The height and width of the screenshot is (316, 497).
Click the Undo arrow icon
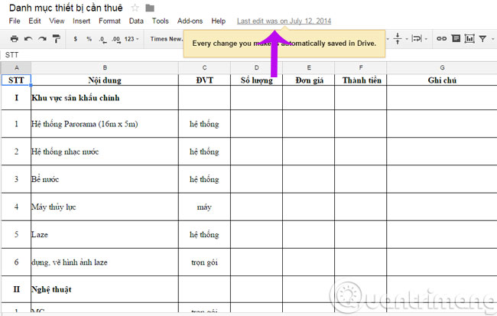click(28, 39)
